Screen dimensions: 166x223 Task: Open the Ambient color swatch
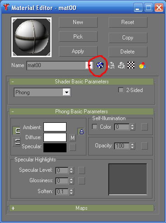(x=55, y=127)
